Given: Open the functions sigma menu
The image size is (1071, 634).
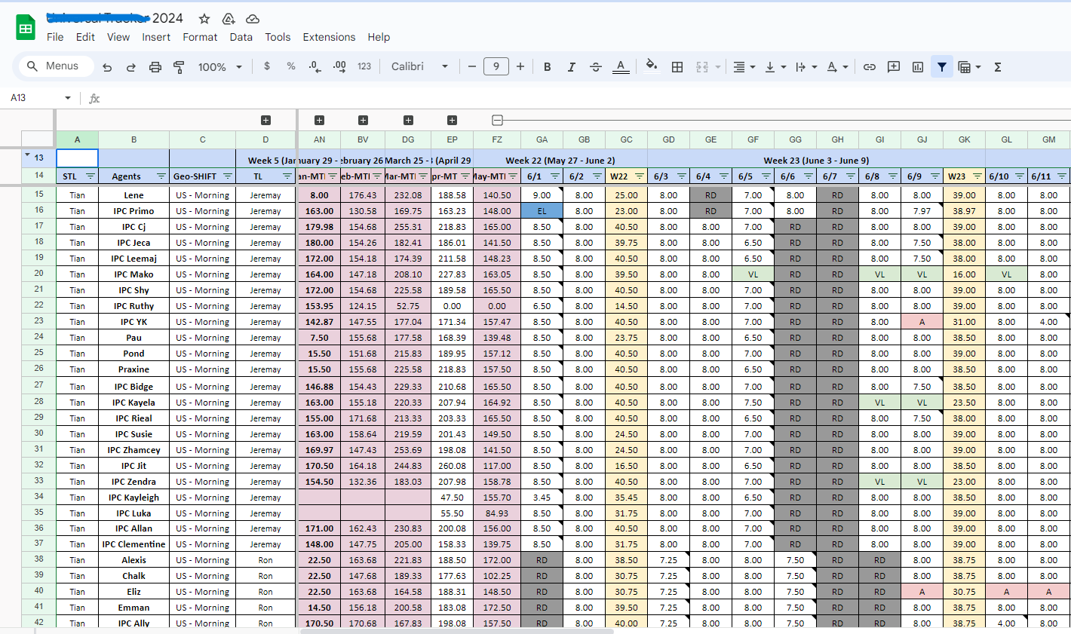Looking at the screenshot, I should (997, 67).
